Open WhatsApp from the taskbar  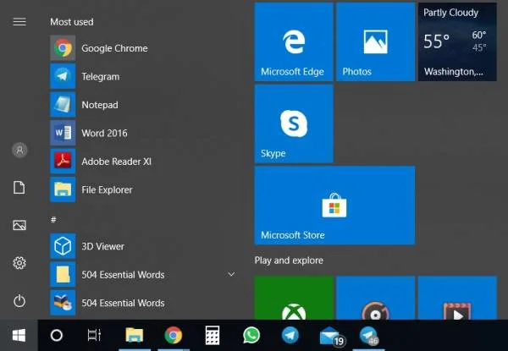(x=251, y=335)
